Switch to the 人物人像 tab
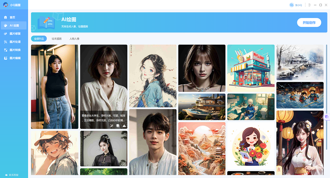330x178 pixels. (74, 39)
